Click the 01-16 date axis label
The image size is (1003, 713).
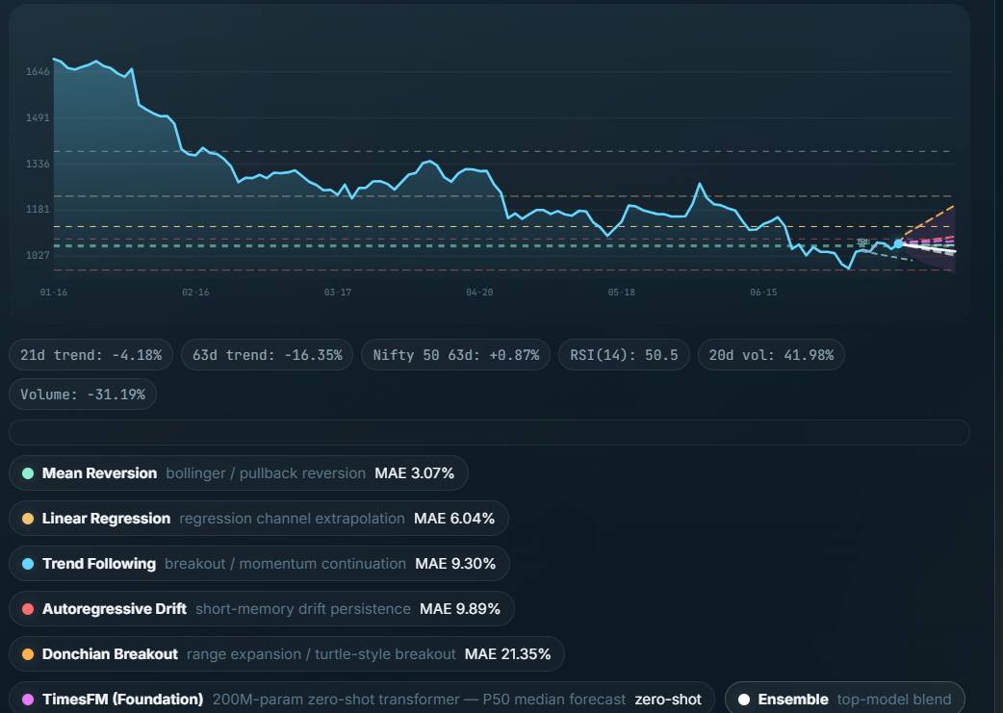click(x=54, y=293)
